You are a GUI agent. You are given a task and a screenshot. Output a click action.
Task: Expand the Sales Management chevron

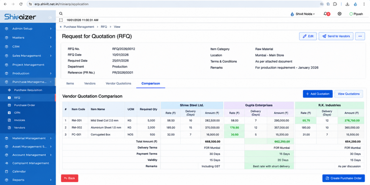tap(51, 56)
